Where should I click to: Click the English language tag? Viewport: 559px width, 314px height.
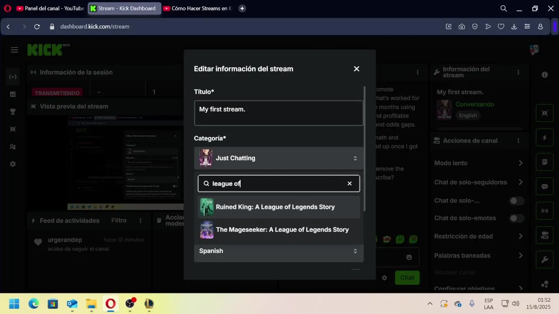[468, 116]
